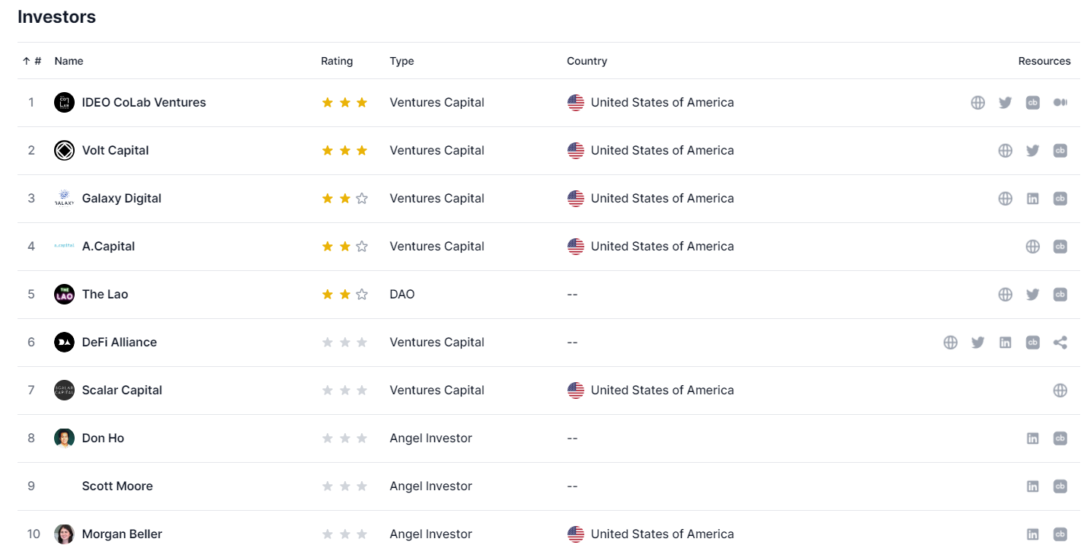Open Scott Moore LinkedIn icon
The height and width of the screenshot is (558, 1084).
(1032, 486)
